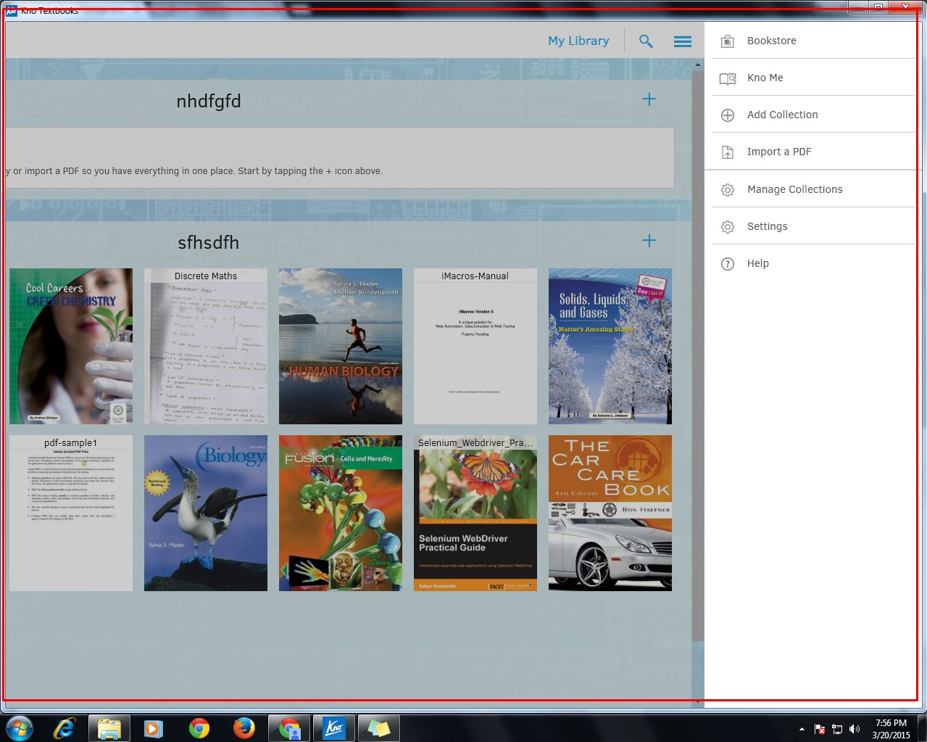The width and height of the screenshot is (927, 742).
Task: Open Cool Careers in Green Chemistry book
Action: (x=71, y=346)
